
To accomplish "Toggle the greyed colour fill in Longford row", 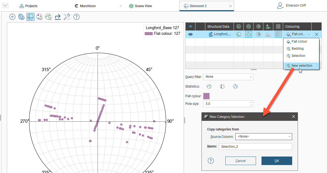I will [x=268, y=34].
